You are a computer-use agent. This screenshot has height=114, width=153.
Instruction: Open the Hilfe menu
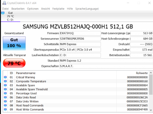tap(70, 9)
